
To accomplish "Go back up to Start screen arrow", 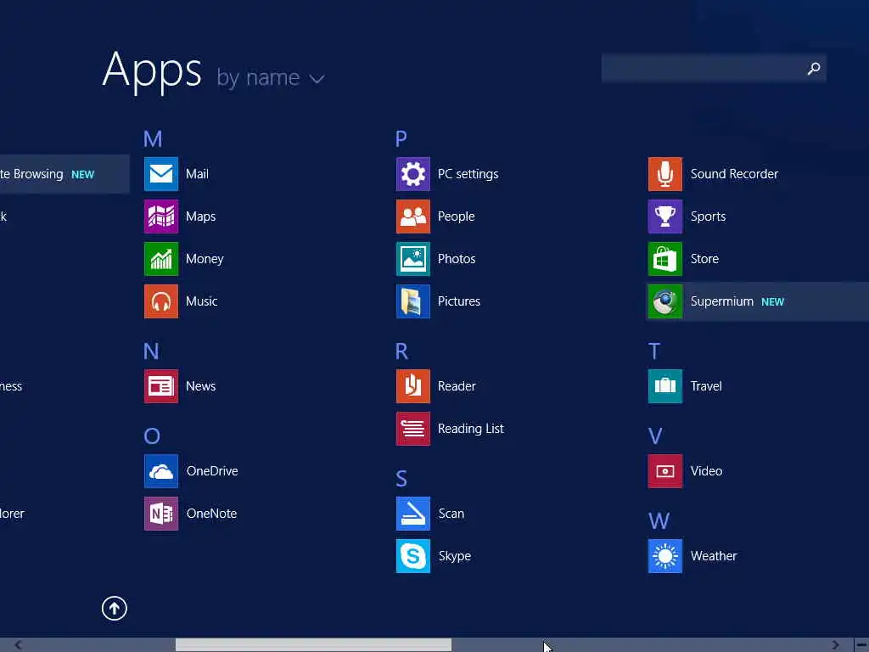I will click(x=115, y=608).
